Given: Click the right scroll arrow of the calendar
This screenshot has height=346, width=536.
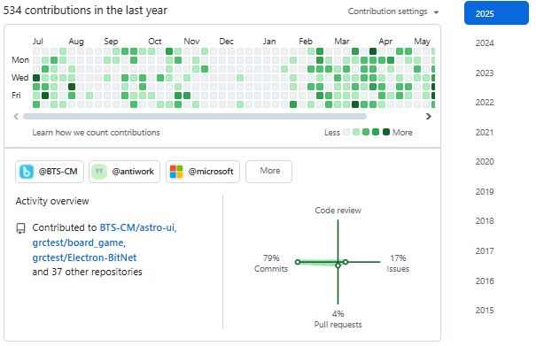Looking at the screenshot, I should (x=428, y=117).
